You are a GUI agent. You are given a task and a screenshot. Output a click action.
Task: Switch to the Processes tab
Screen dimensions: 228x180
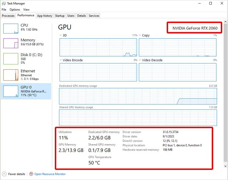[8, 16]
